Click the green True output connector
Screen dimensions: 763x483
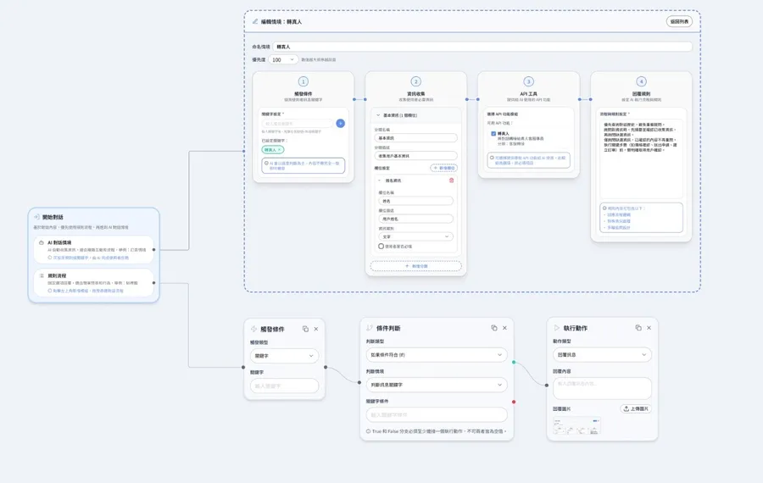(514, 362)
